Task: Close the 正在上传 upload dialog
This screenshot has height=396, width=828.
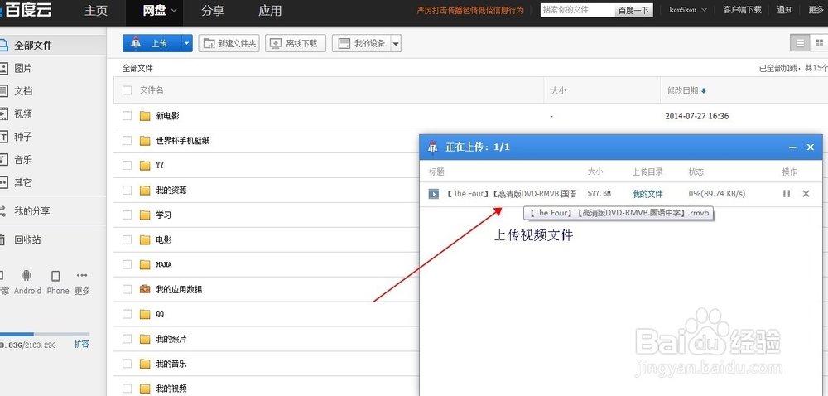Action: 811,147
